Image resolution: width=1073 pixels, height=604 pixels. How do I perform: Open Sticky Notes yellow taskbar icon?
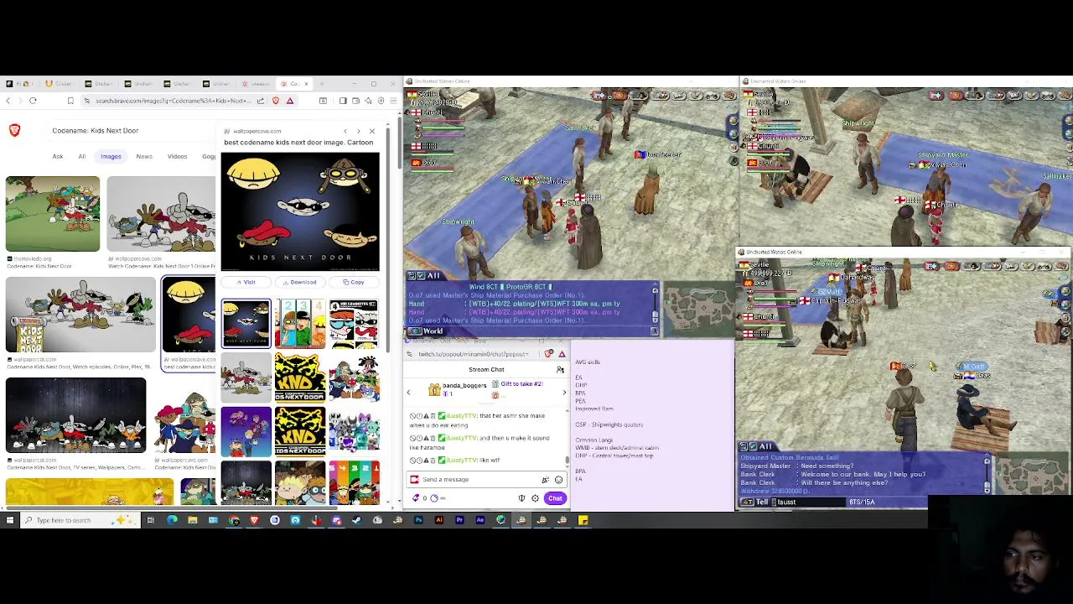tap(583, 520)
